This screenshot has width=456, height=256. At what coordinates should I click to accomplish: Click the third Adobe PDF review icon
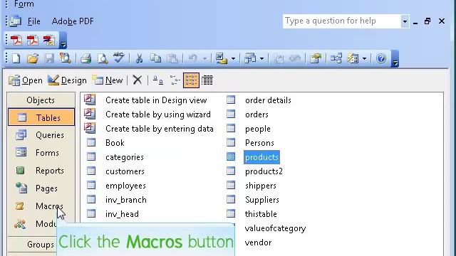point(49,40)
